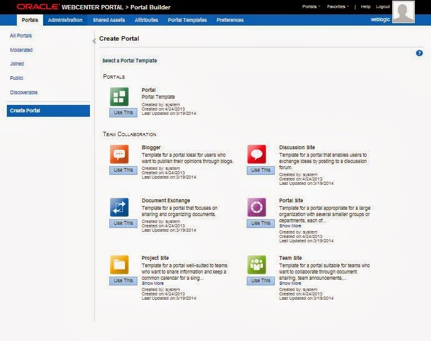Screen dimensions: 431x341
Task: Select Create Portal in the sidebar
Action: (48, 111)
